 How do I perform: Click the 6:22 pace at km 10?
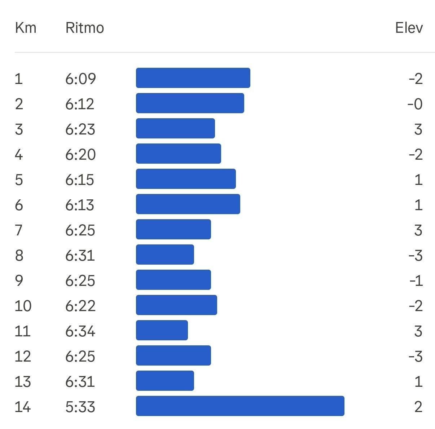point(80,306)
